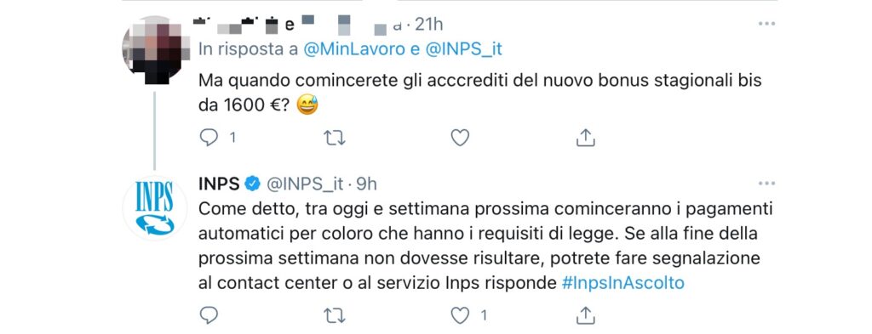Open more options for the INPS tweet
Screen dimensions: 872x334
tap(767, 183)
